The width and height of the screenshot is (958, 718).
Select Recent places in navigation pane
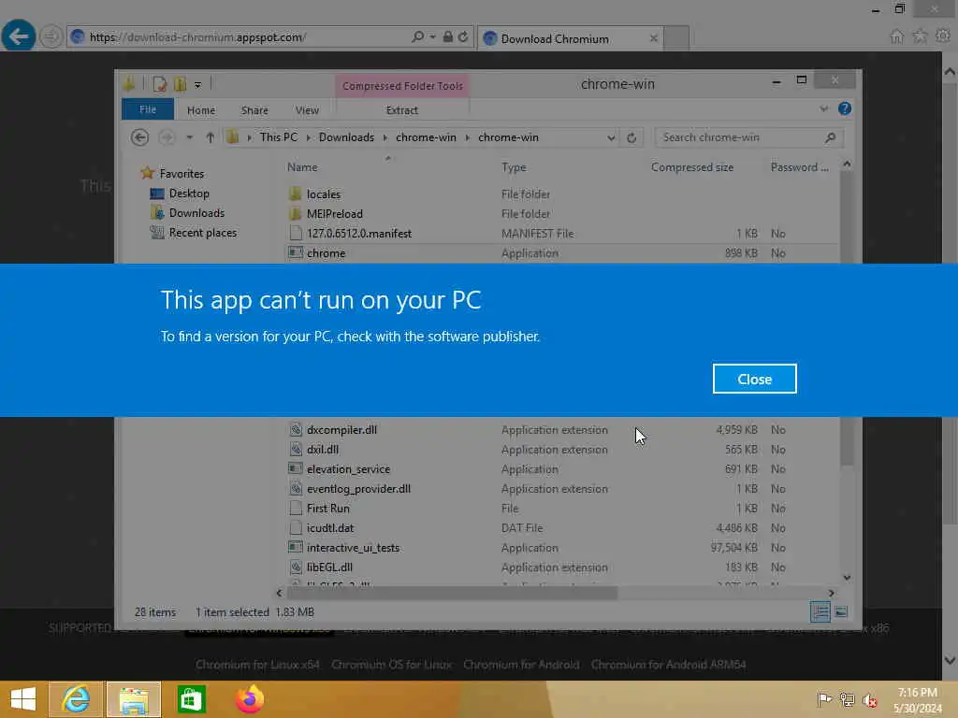tap(202, 233)
